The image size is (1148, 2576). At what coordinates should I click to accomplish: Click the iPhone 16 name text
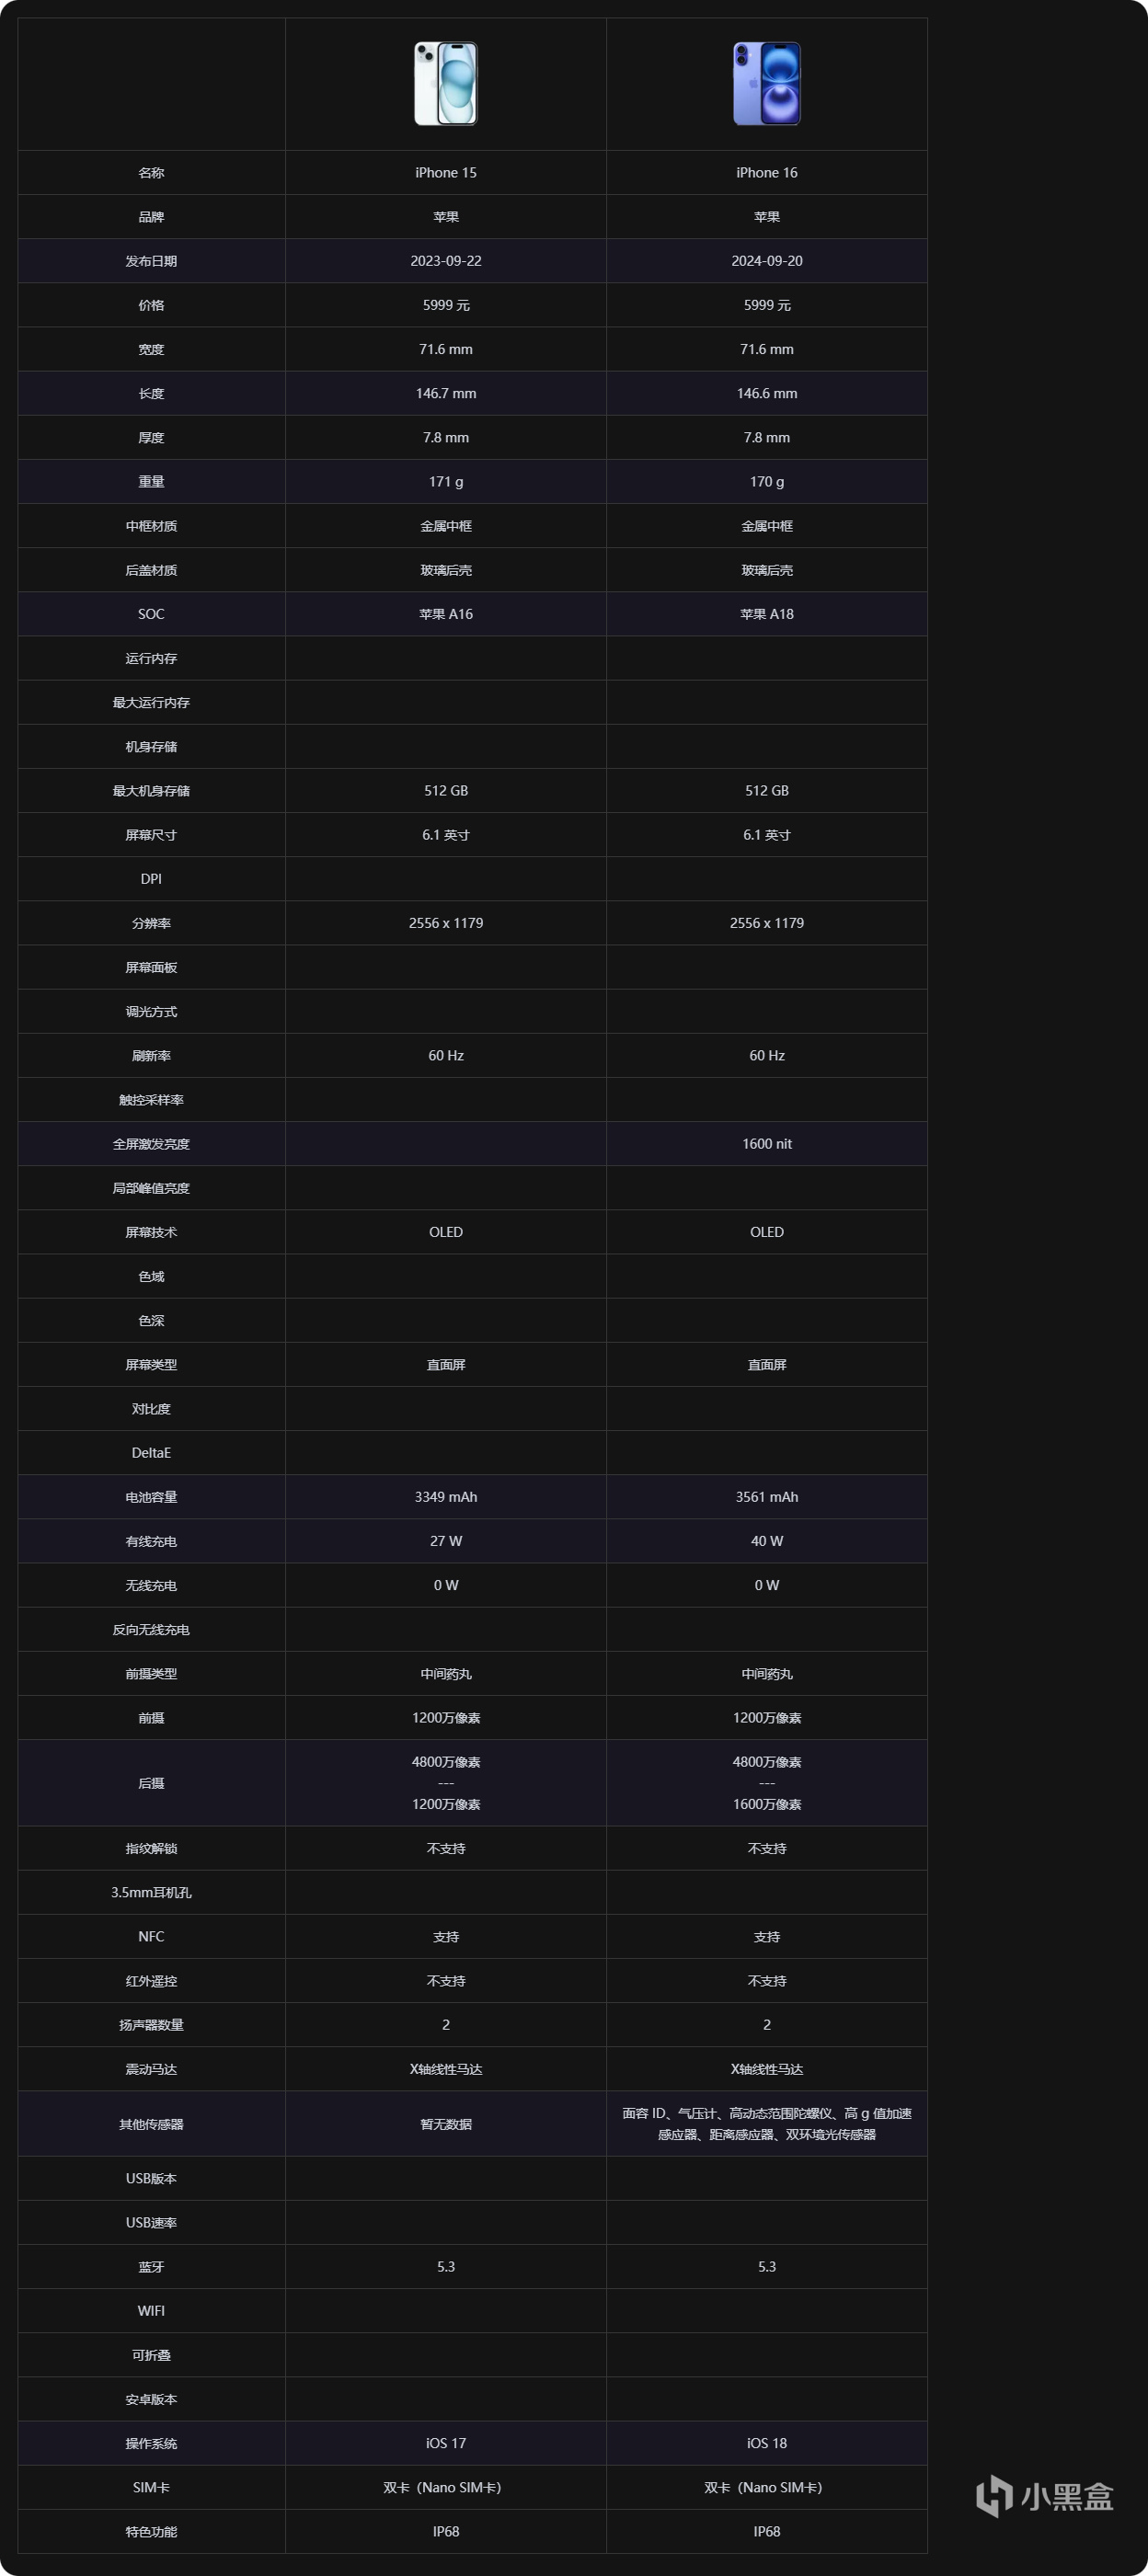767,173
